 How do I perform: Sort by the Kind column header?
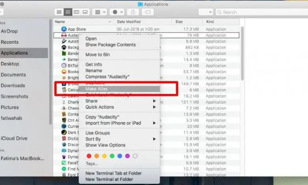222,22
